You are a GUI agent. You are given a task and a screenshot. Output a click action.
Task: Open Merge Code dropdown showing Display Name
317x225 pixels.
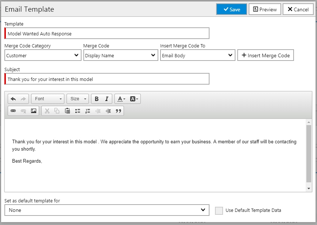click(x=121, y=55)
